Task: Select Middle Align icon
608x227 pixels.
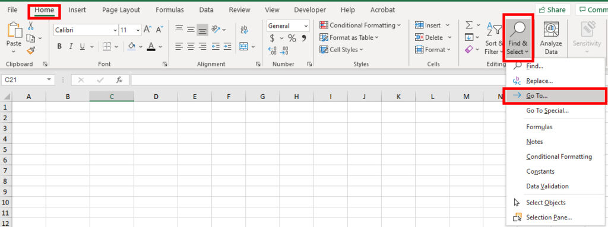Action: [x=191, y=29]
